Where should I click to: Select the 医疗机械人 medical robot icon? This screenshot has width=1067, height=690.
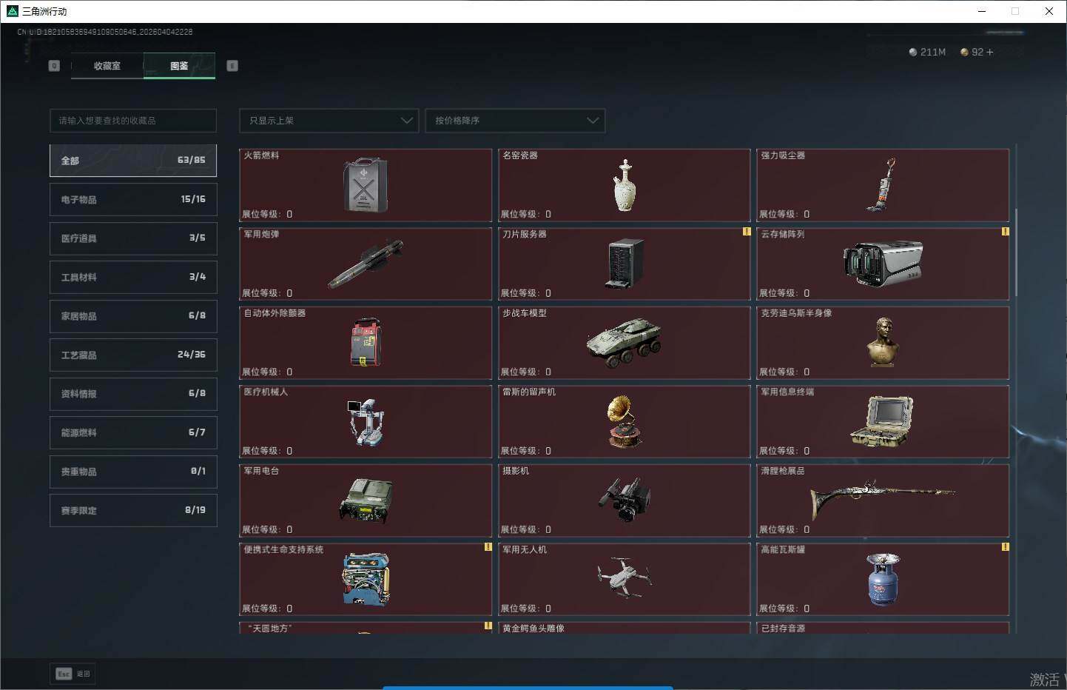pyautogui.click(x=366, y=421)
